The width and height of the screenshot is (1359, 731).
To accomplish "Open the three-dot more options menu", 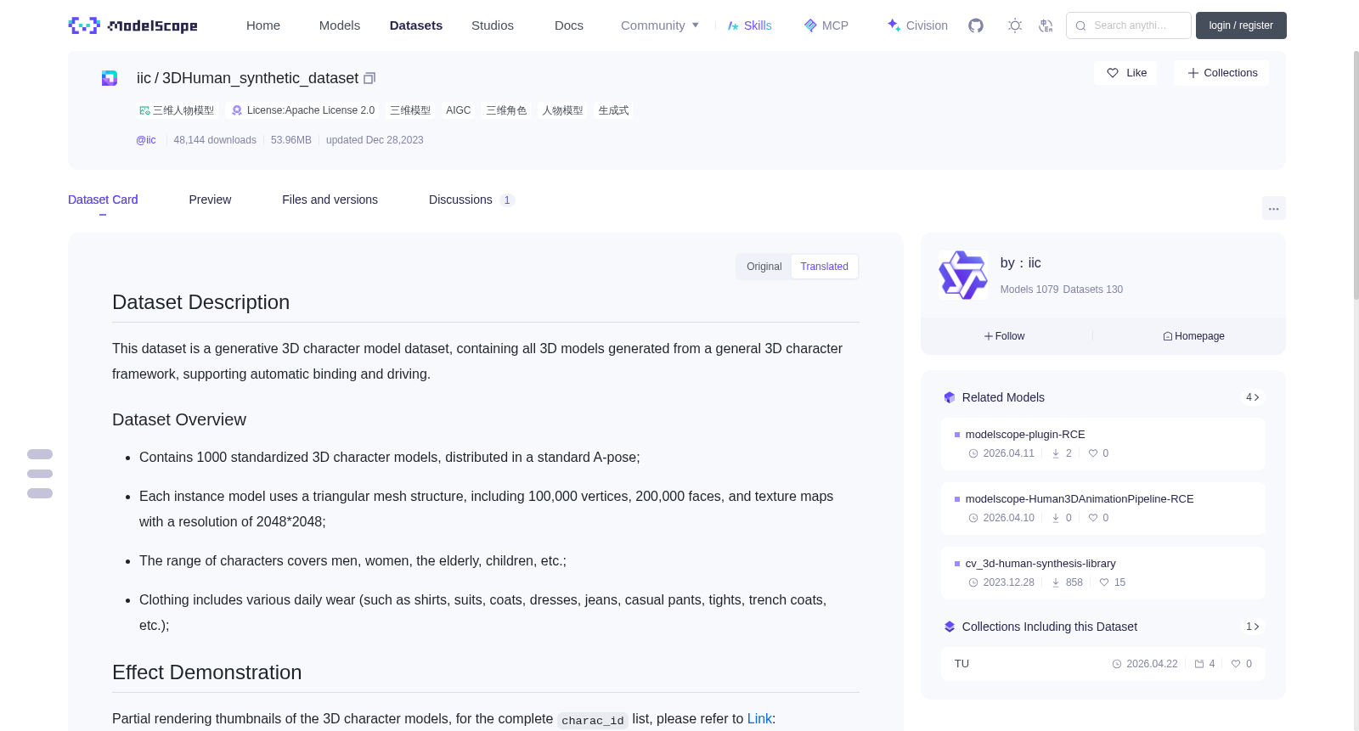I will [x=1273, y=208].
